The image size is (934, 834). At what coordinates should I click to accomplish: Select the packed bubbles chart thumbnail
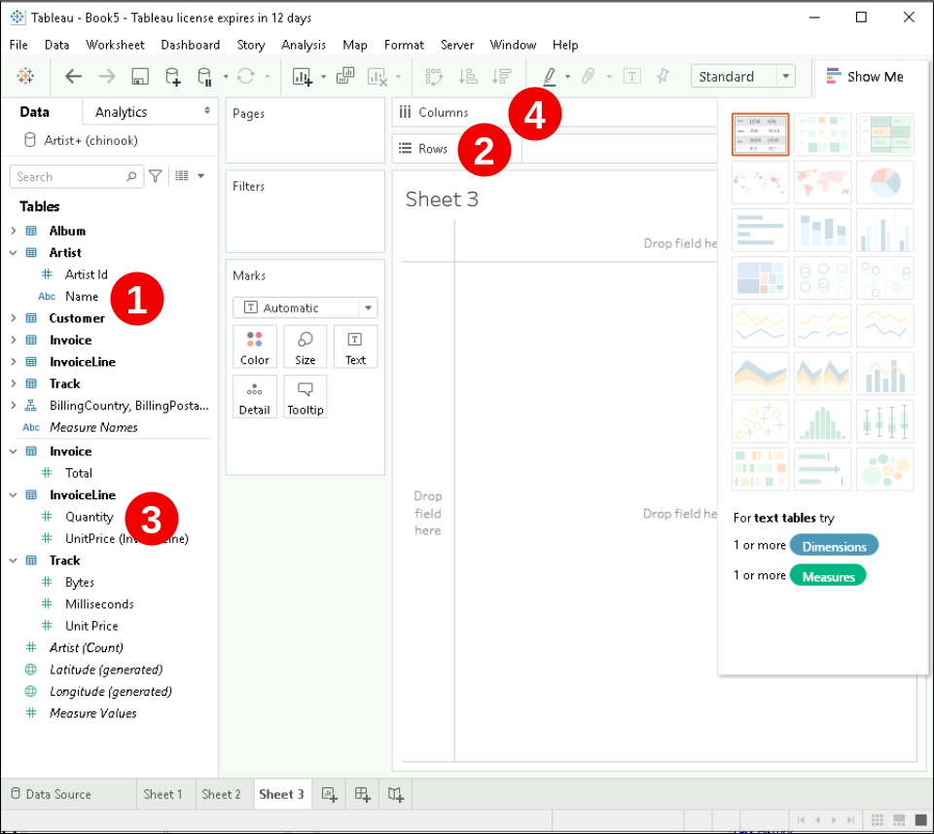pyautogui.click(x=885, y=469)
